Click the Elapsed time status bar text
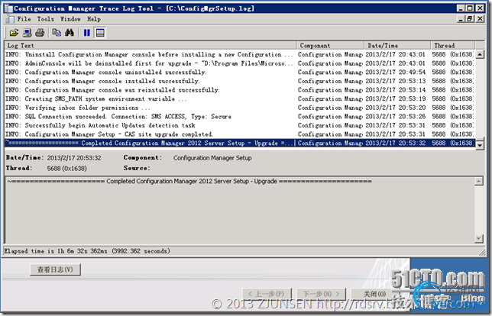 87,251
